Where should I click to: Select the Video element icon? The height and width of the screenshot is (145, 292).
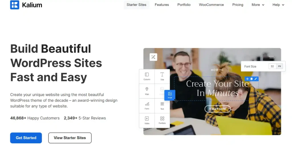point(147,119)
